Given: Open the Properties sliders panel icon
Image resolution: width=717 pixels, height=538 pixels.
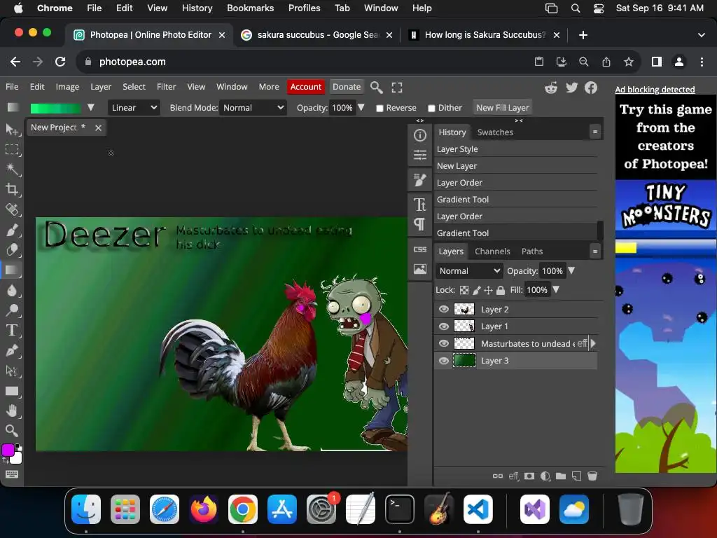Looking at the screenshot, I should [x=420, y=155].
